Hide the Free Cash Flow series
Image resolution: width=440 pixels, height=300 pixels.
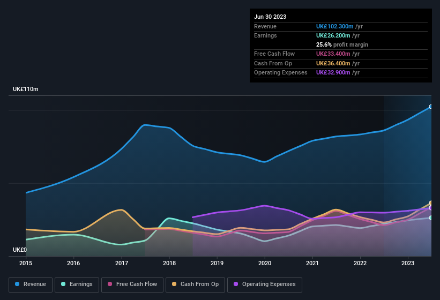click(x=132, y=284)
